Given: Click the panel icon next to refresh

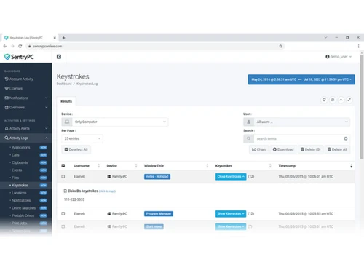Looking at the screenshot, I should click(x=333, y=100).
